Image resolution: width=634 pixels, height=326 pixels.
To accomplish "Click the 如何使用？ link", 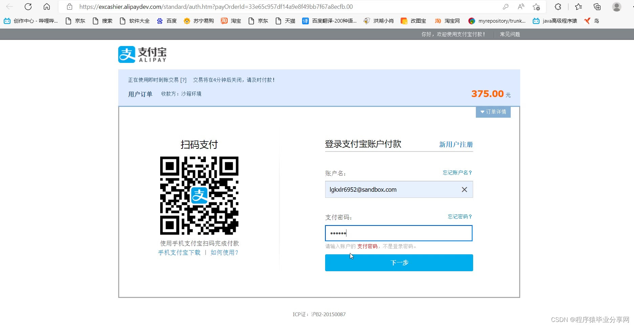I will click(225, 253).
